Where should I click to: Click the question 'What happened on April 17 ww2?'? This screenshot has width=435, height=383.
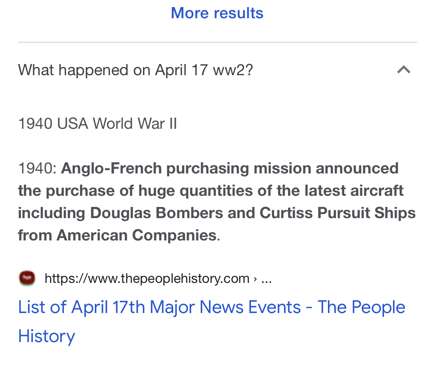click(135, 70)
